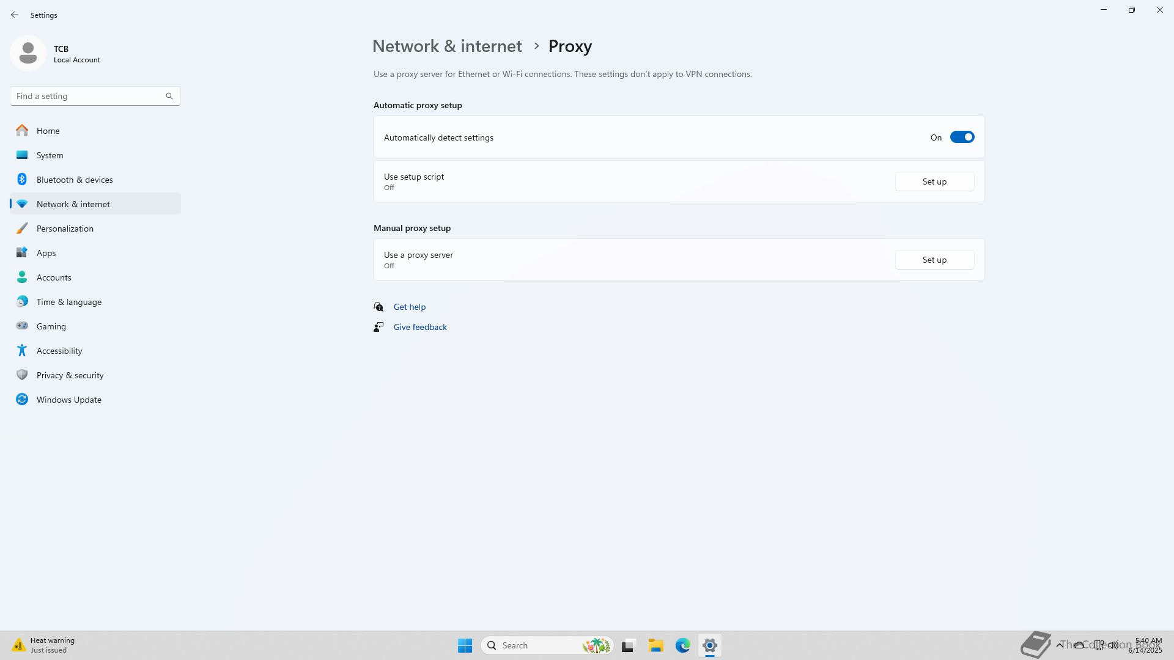
Task: Open File Explorer from taskbar
Action: pyautogui.click(x=655, y=645)
